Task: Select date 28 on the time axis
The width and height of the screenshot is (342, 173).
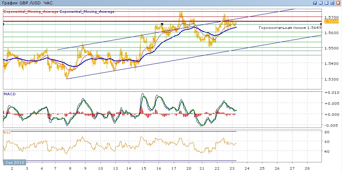Action: (x=307, y=168)
